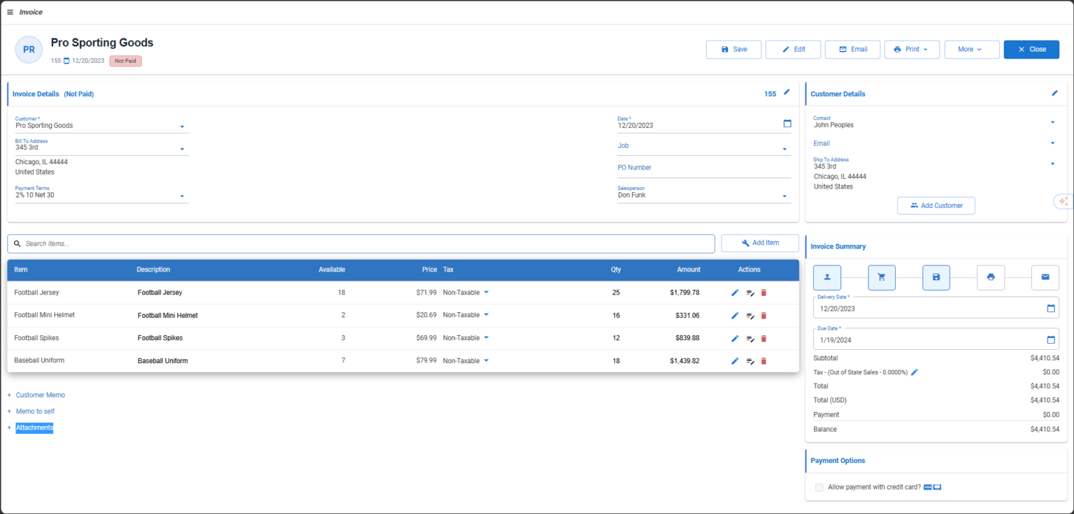Expand the Customer Memo section
This screenshot has width=1074, height=514.
(x=40, y=395)
